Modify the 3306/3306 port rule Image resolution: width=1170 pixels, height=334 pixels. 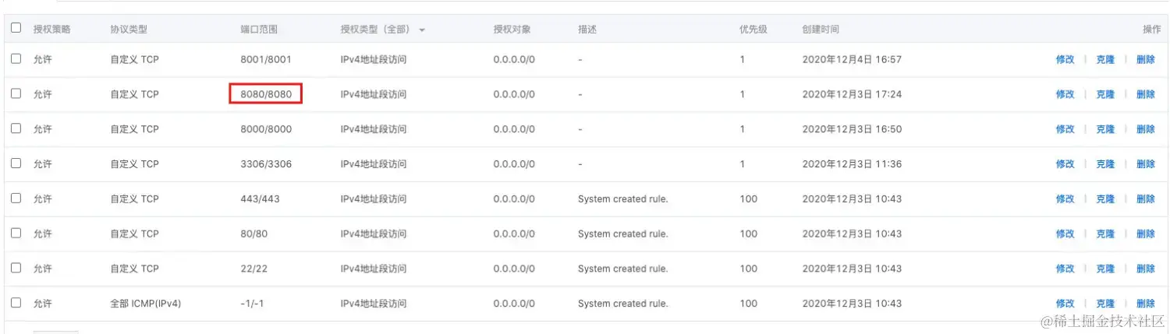click(1065, 164)
